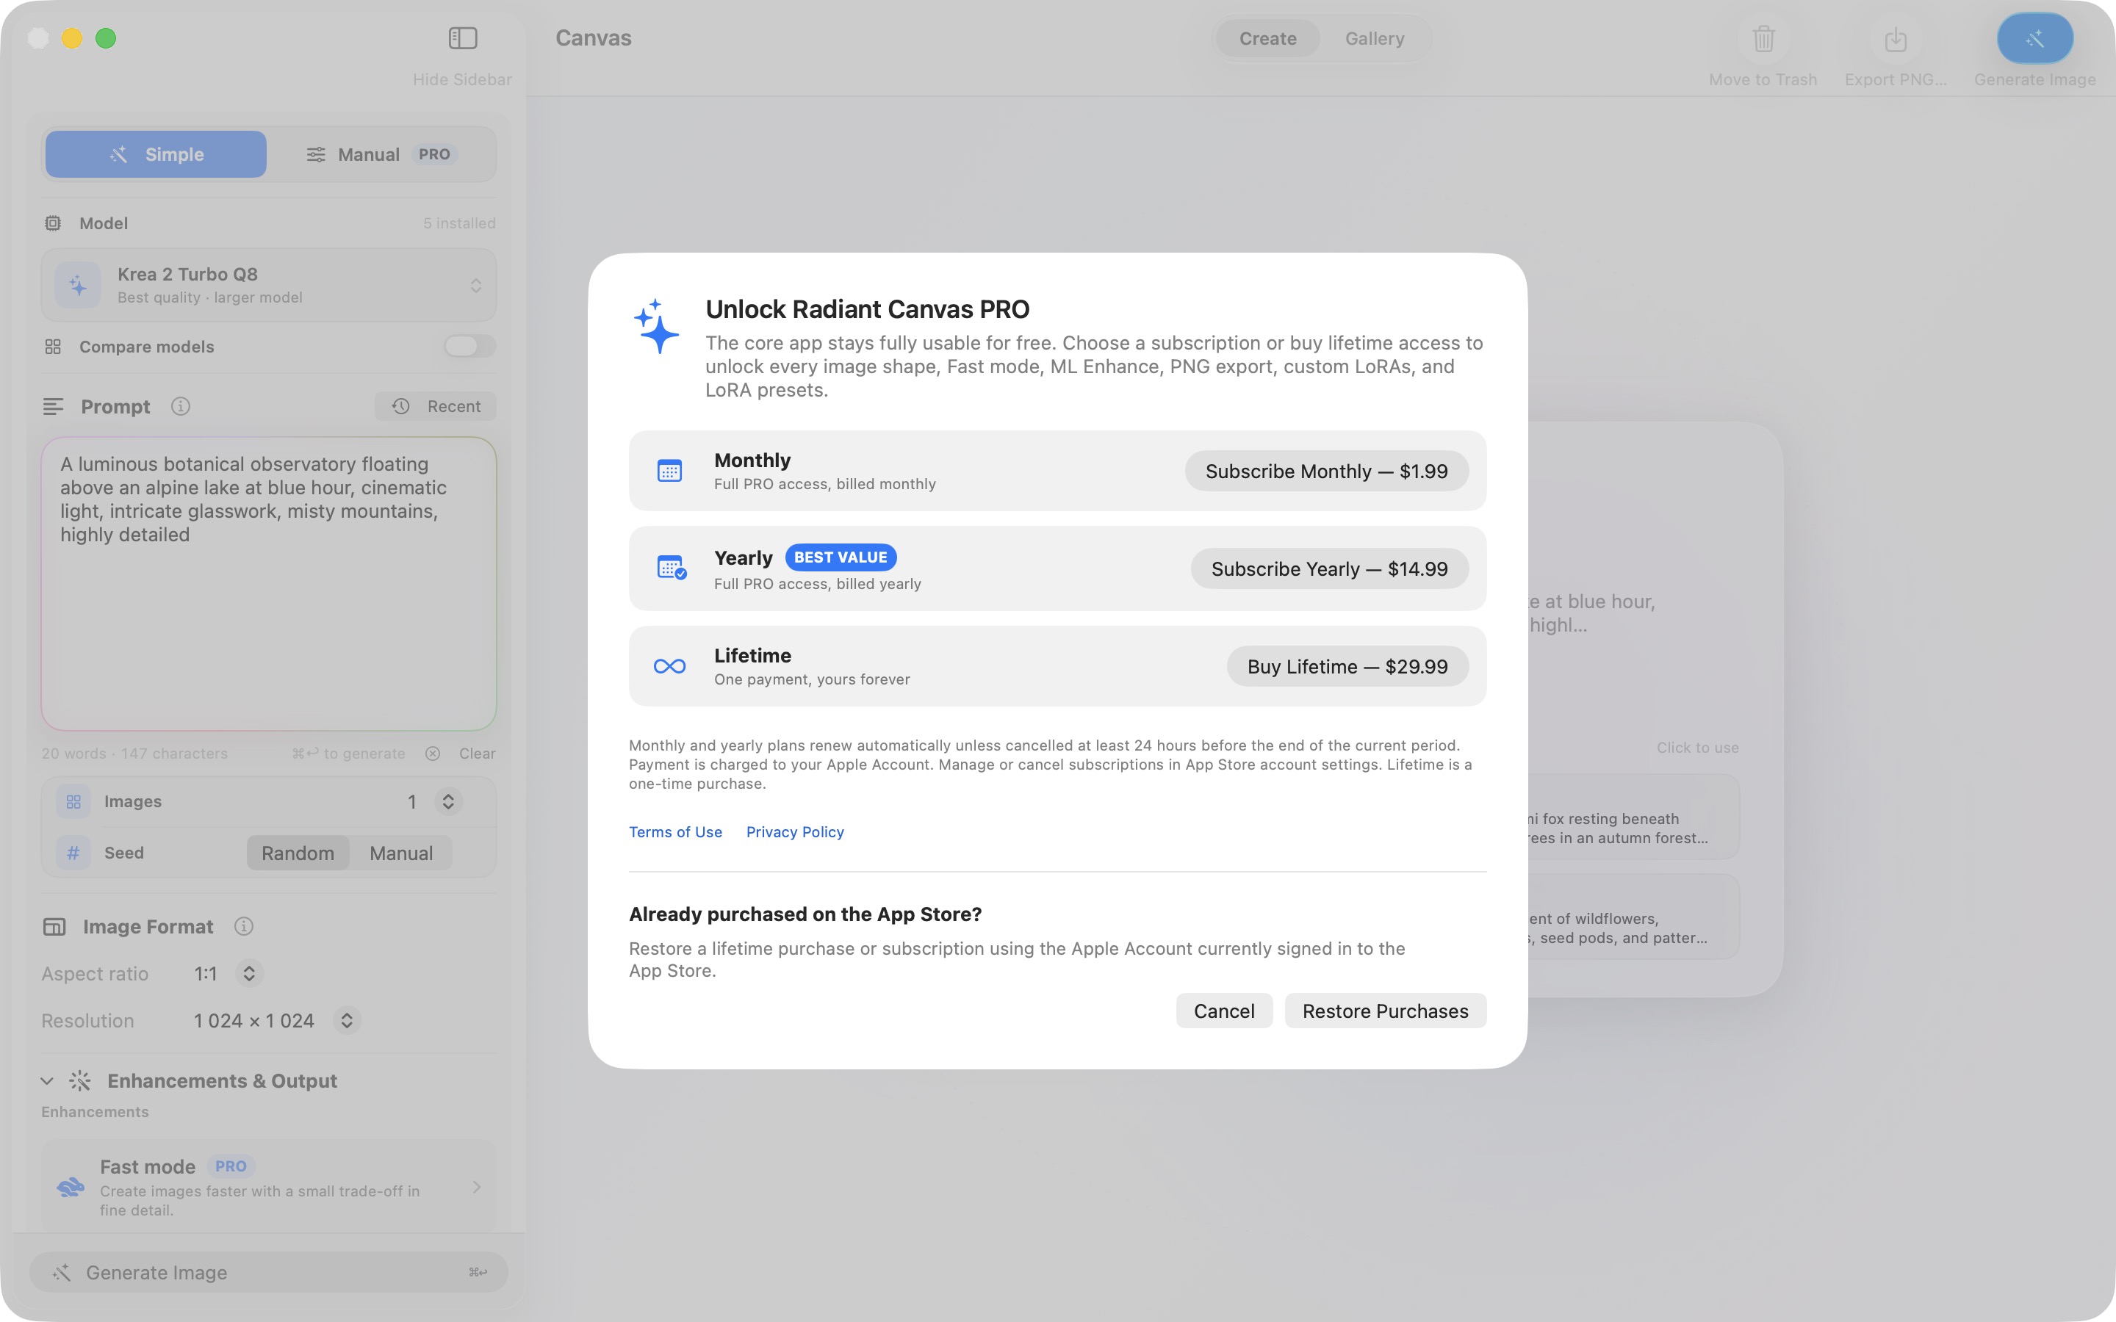2116x1322 pixels.
Task: Click the mini fox prompt suggestion card
Action: pos(1633,817)
